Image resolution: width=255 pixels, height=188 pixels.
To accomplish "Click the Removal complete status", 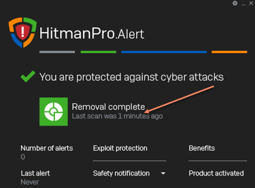I will point(108,107).
